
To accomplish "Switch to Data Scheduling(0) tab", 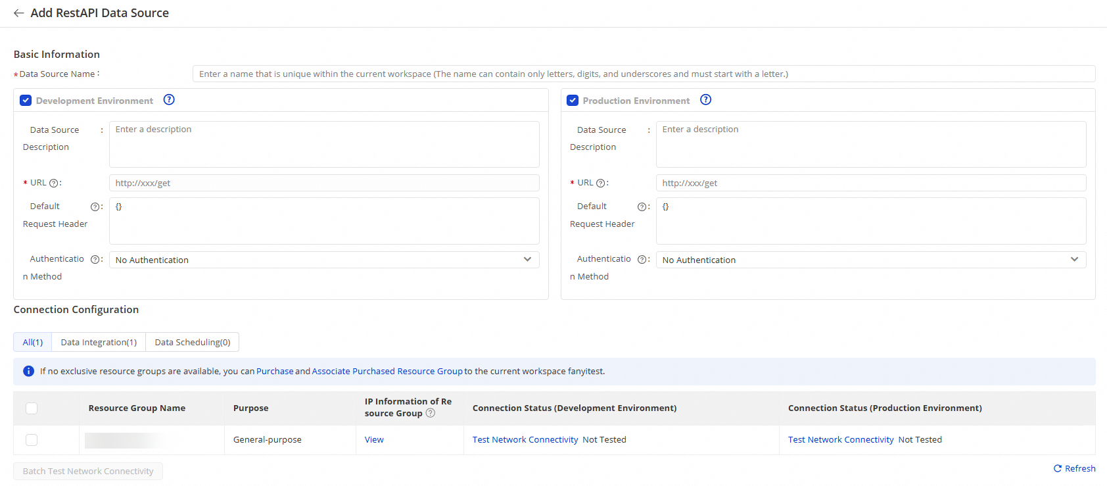I will 193,342.
